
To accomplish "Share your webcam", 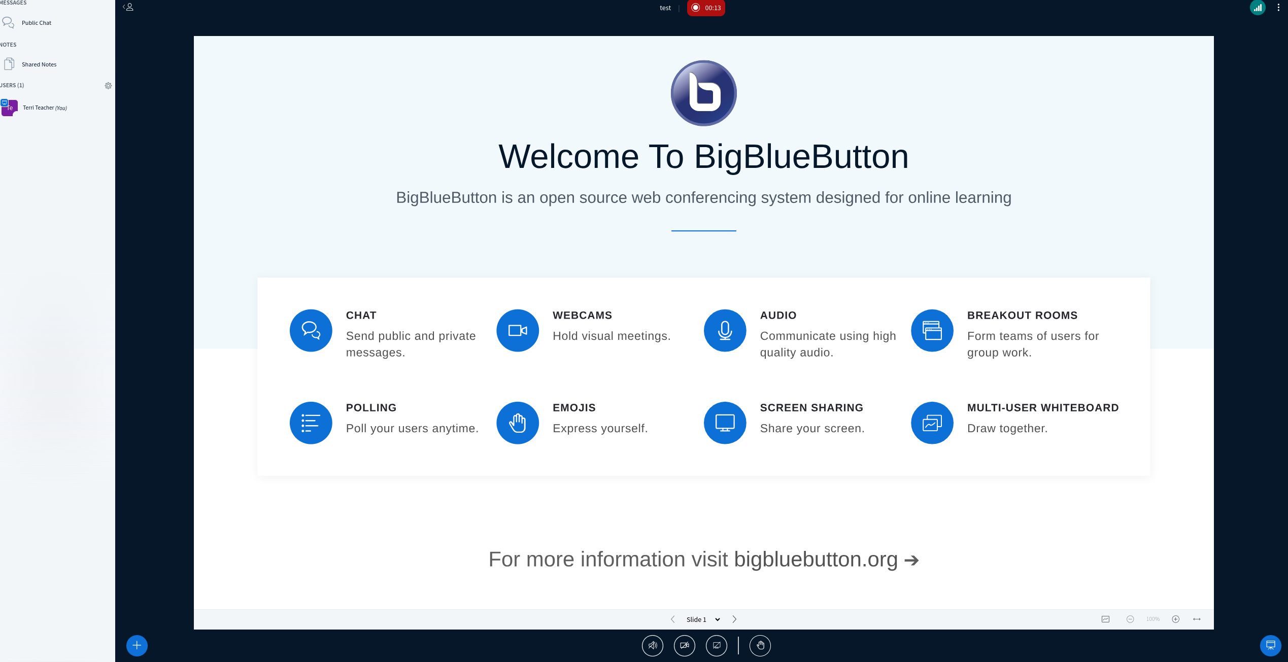I will pyautogui.click(x=685, y=646).
